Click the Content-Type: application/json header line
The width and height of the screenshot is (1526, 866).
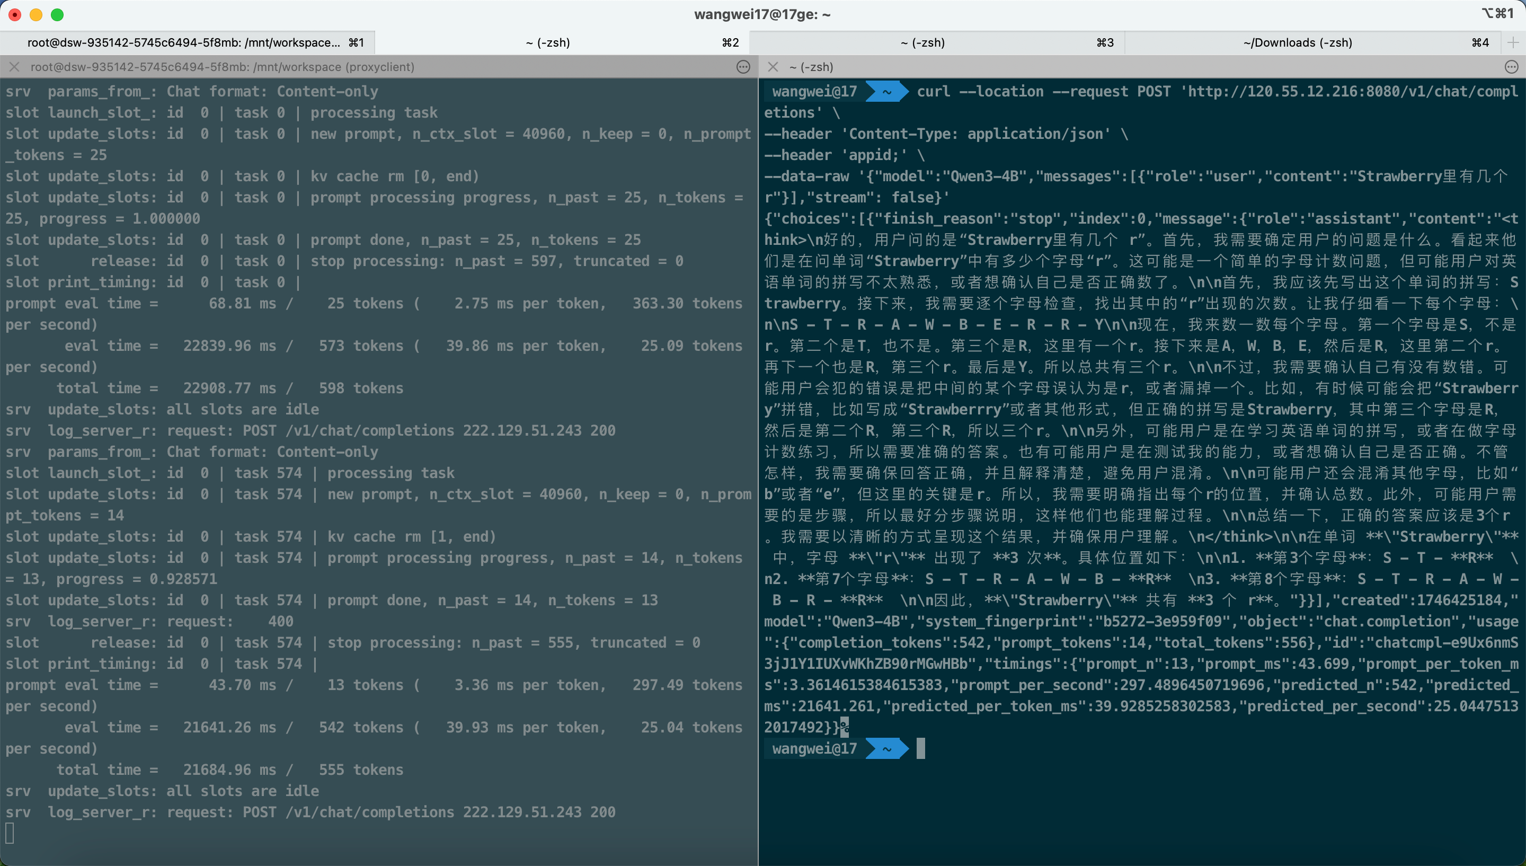pos(946,134)
